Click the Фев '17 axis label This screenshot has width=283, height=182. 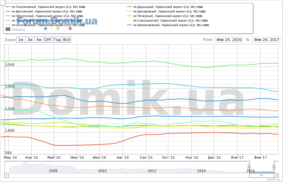261,157
